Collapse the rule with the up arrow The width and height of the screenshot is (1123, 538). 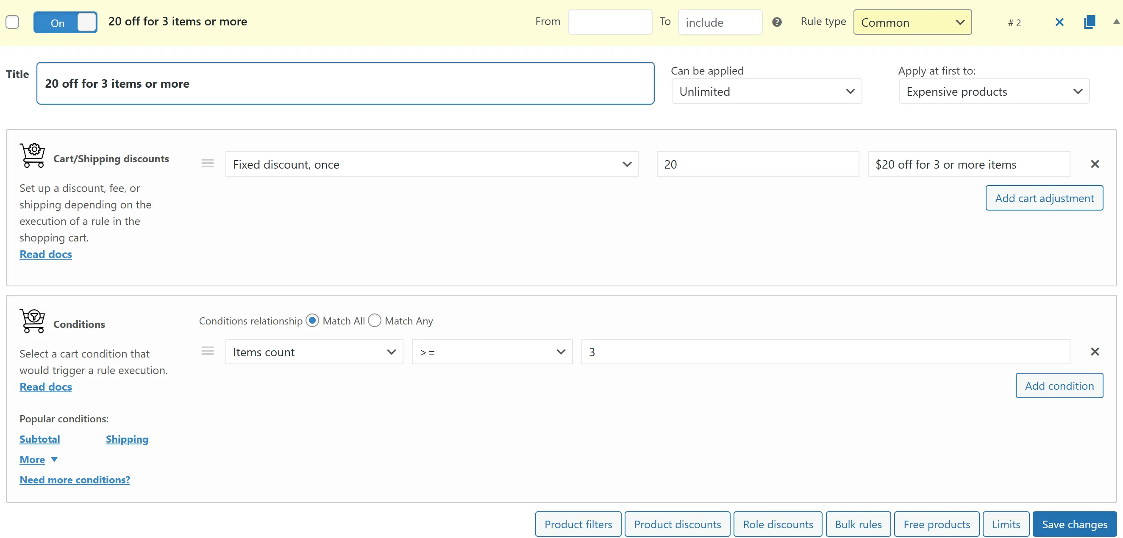click(x=1116, y=22)
